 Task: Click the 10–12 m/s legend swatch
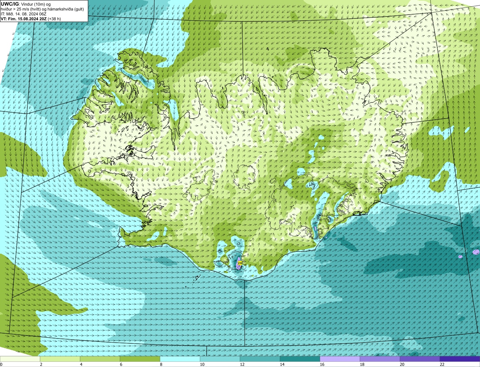(220, 359)
